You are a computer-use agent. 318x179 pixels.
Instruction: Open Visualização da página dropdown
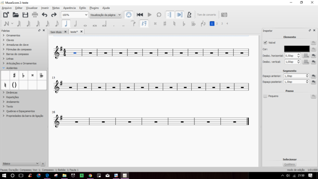click(x=105, y=15)
